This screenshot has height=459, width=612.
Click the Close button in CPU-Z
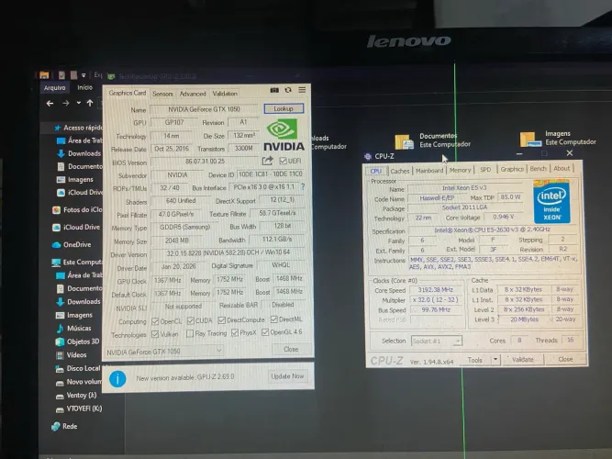click(x=565, y=359)
